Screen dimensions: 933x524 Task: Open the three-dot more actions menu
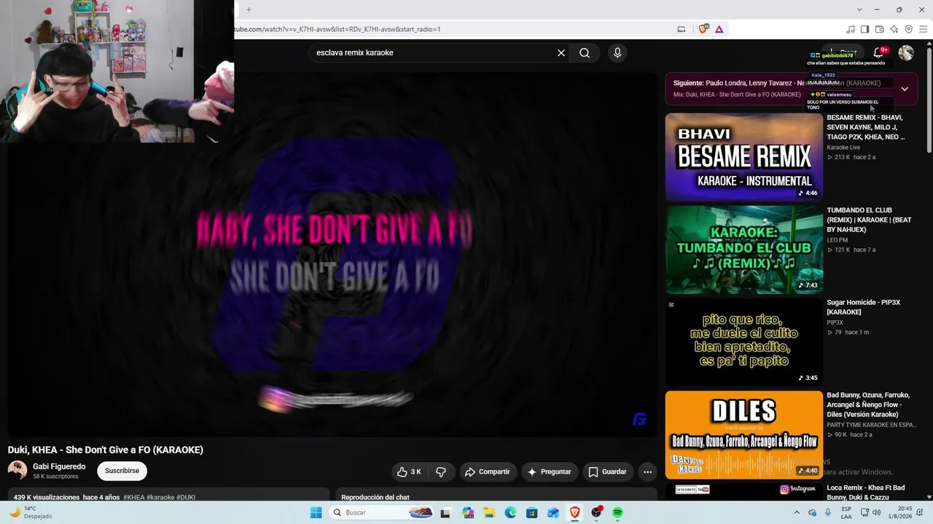click(x=647, y=472)
